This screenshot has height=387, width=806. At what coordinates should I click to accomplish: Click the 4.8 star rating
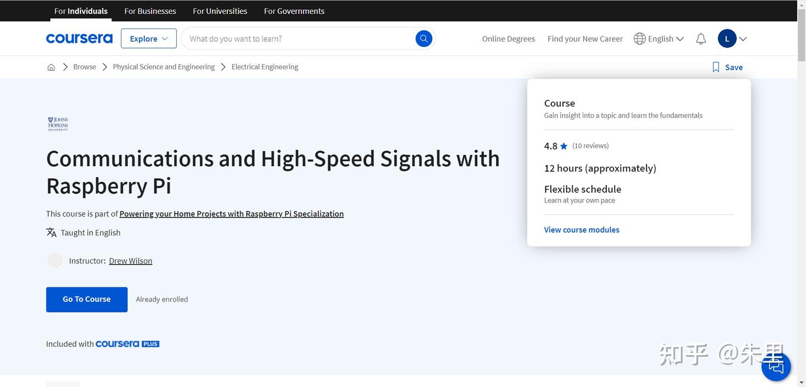tap(556, 146)
